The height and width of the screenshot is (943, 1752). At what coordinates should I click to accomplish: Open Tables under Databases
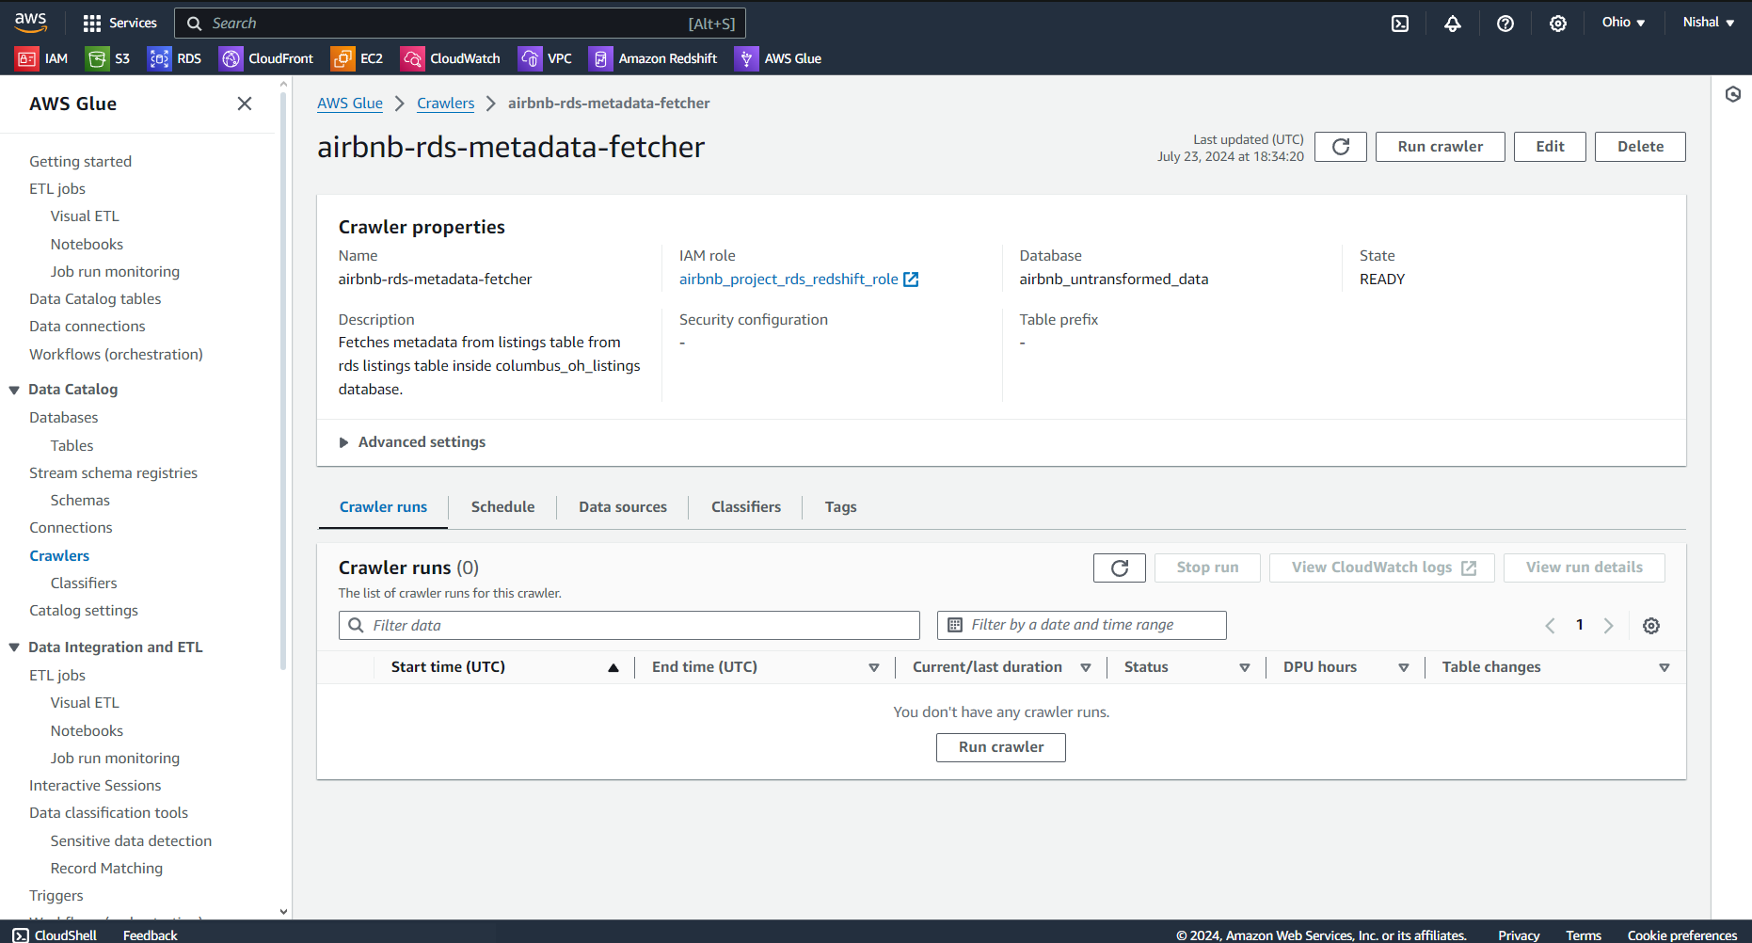[x=72, y=446]
